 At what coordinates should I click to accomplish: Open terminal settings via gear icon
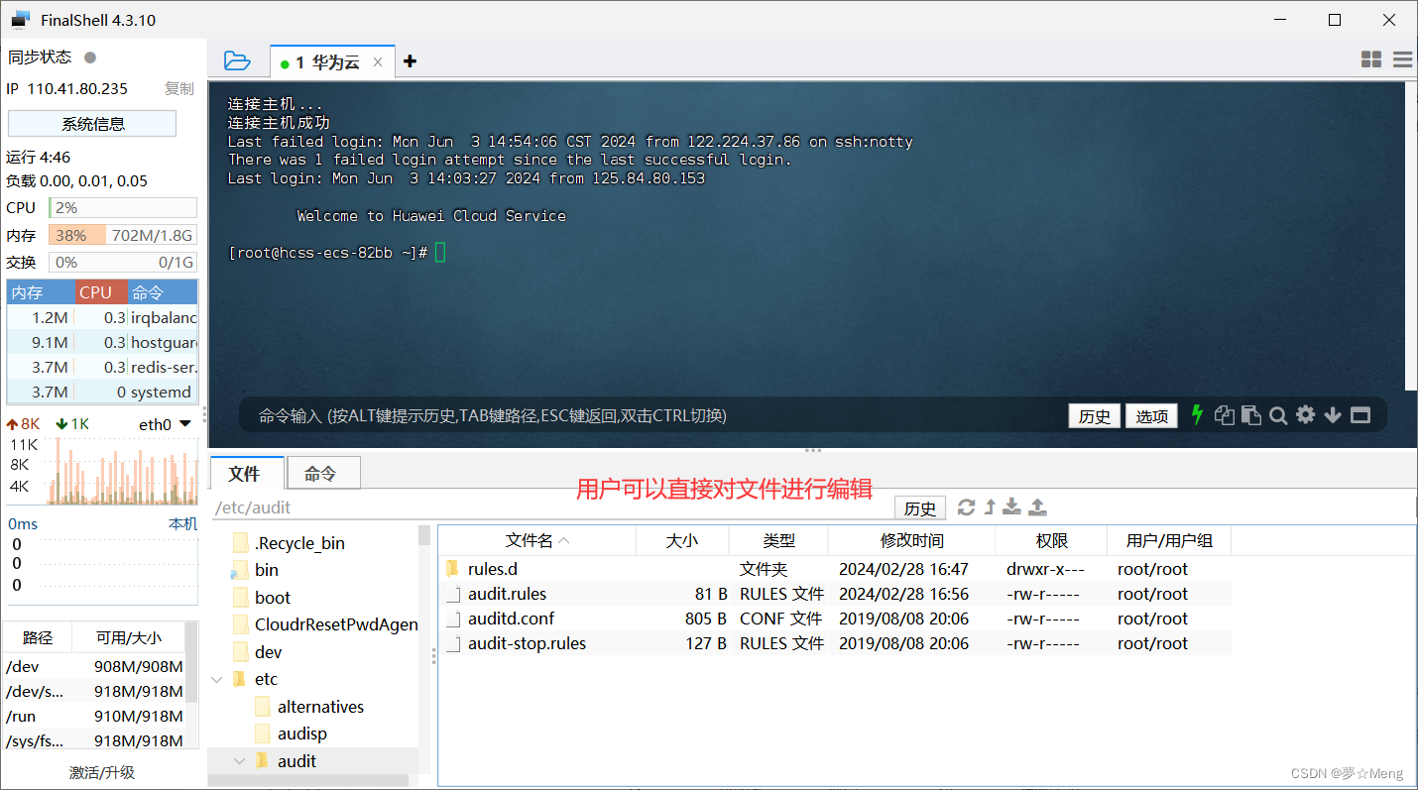pyautogui.click(x=1305, y=415)
